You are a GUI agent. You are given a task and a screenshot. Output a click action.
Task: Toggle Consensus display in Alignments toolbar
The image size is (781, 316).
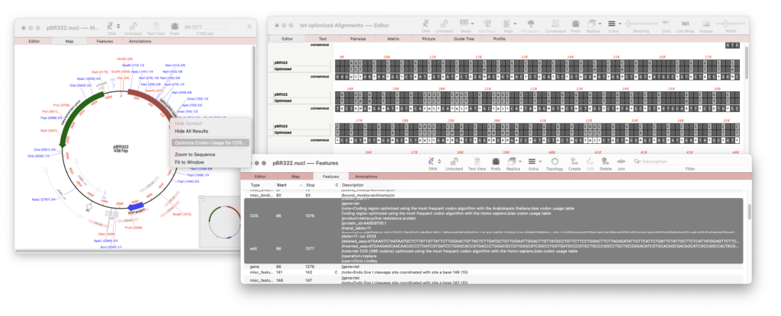pos(555,23)
